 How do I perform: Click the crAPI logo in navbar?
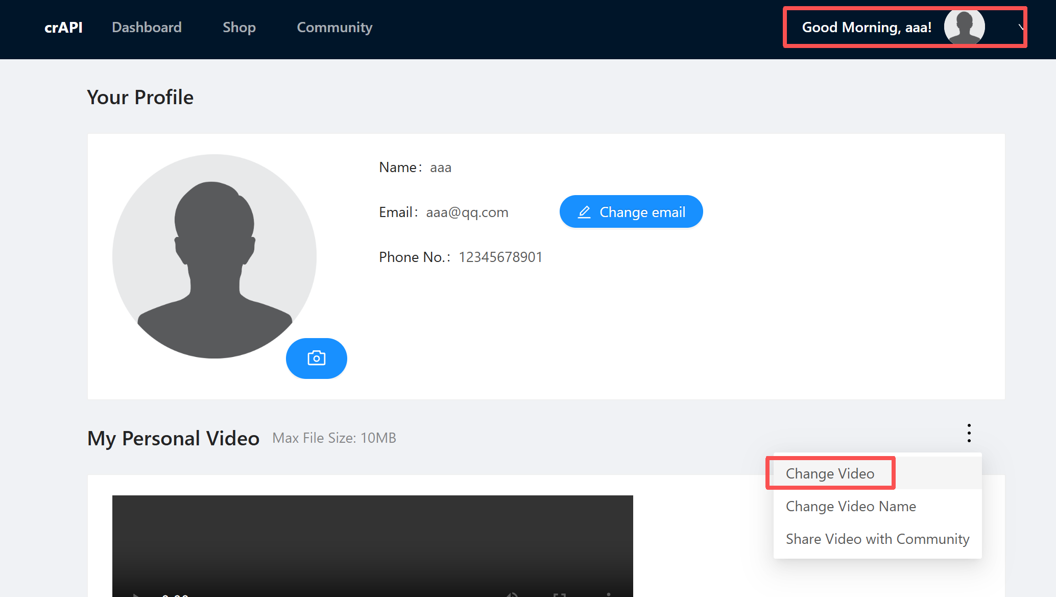(63, 27)
